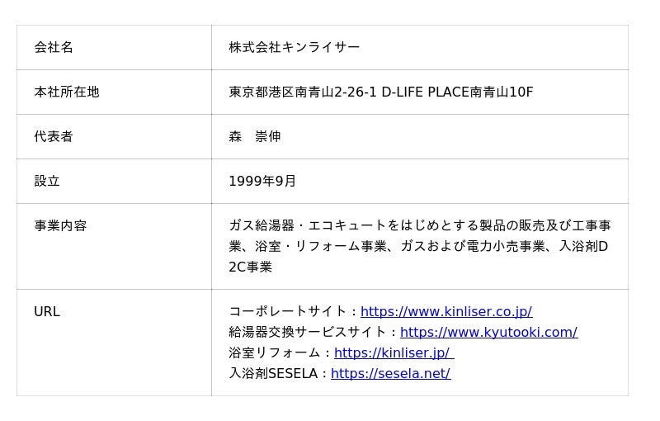This screenshot has width=660, height=421.
Task: Click the 1999年9月 establishment date
Action: 262,181
